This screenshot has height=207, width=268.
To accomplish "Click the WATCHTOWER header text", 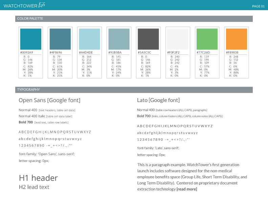I will click(20, 6).
